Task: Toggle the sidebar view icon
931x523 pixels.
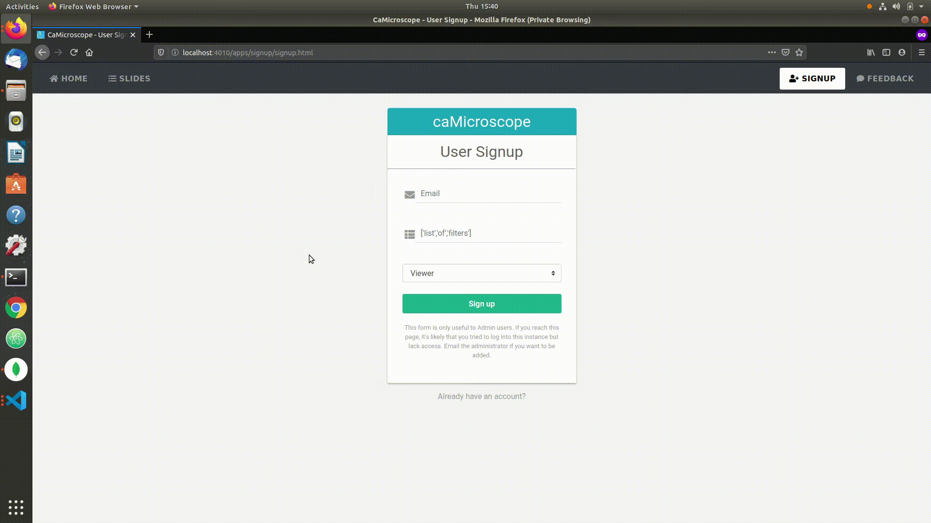Action: point(886,52)
